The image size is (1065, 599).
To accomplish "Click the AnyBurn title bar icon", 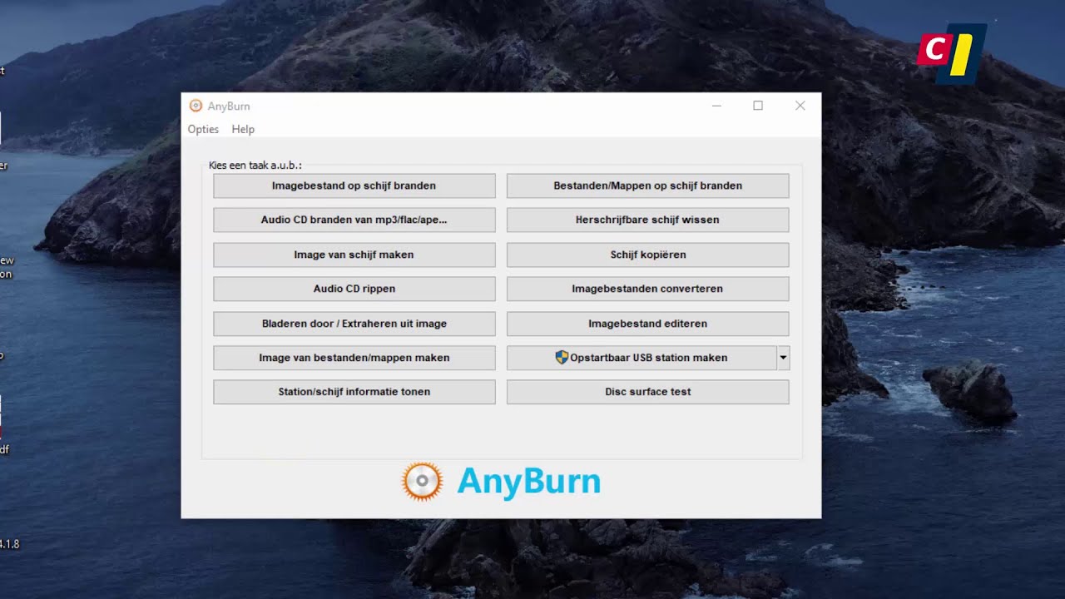I will pyautogui.click(x=196, y=106).
